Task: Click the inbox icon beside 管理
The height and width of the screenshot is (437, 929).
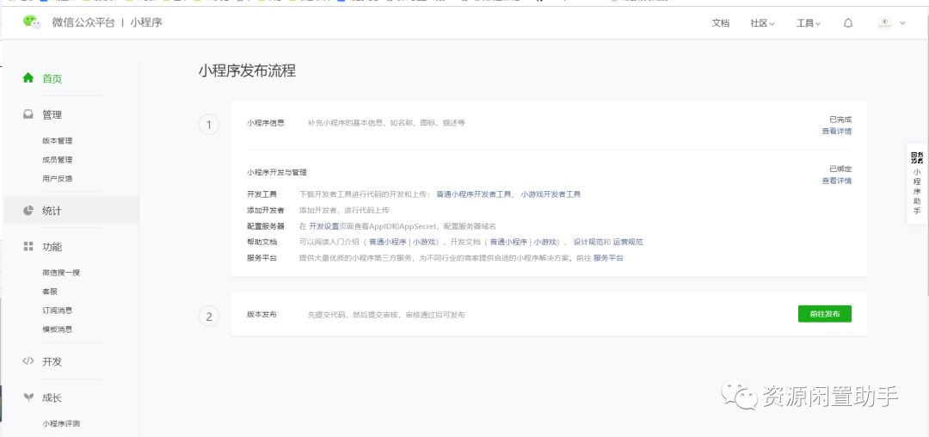Action: (28, 114)
